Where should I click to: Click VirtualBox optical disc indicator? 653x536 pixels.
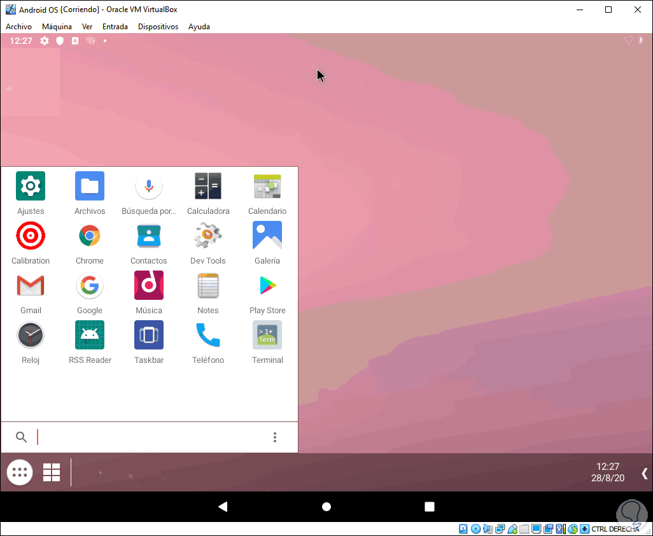(x=475, y=529)
